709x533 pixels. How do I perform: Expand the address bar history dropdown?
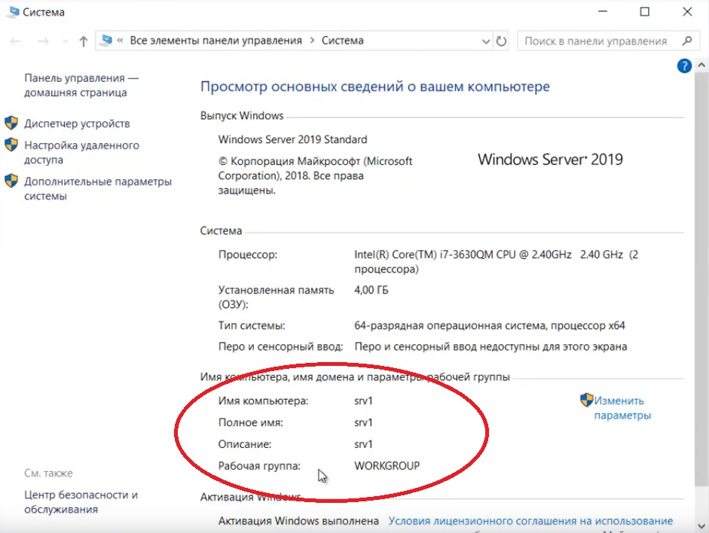point(485,41)
